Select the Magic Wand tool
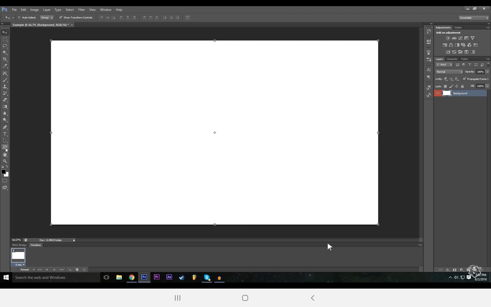This screenshot has width=491, height=307. (x=5, y=52)
